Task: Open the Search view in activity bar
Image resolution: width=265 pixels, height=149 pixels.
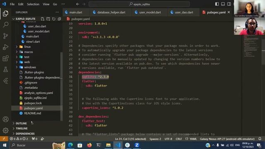Action: tap(5, 25)
